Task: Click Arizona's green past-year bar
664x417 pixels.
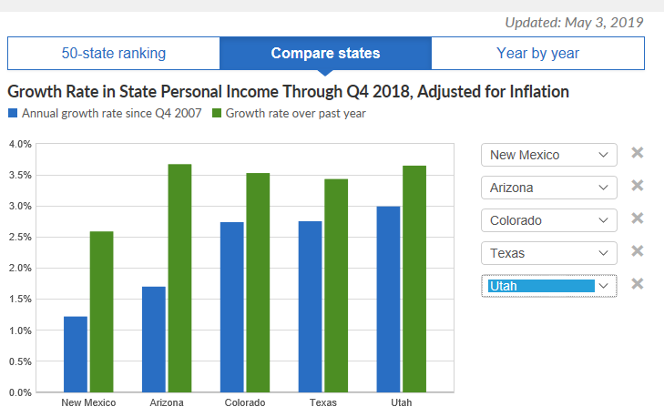Action: pos(179,278)
